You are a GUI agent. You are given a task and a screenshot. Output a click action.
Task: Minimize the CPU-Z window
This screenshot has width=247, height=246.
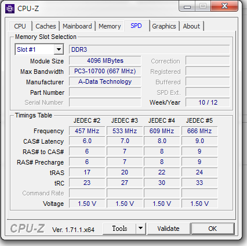point(187,7)
